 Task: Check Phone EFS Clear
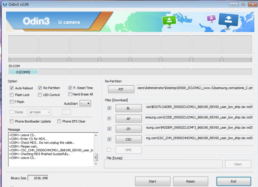pyautogui.click(x=59, y=121)
